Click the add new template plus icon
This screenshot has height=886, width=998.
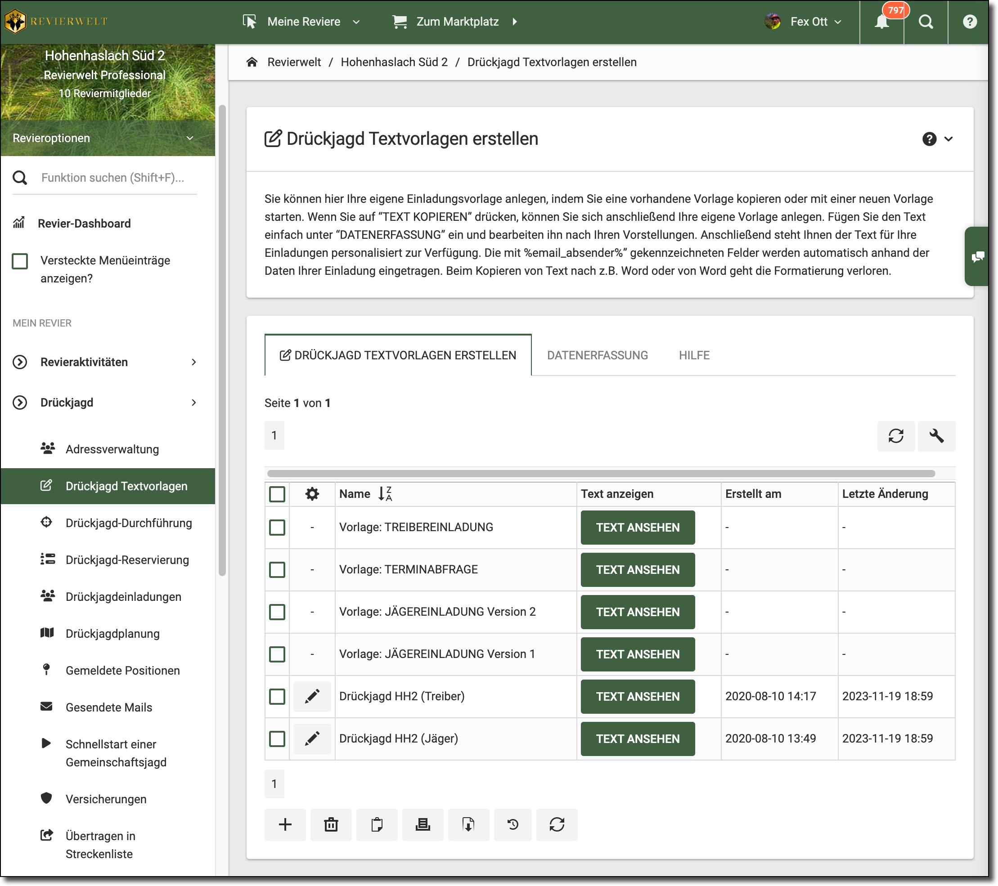[x=285, y=824]
